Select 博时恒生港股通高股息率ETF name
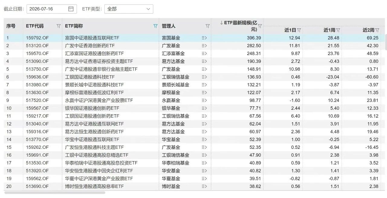 (x=94, y=187)
